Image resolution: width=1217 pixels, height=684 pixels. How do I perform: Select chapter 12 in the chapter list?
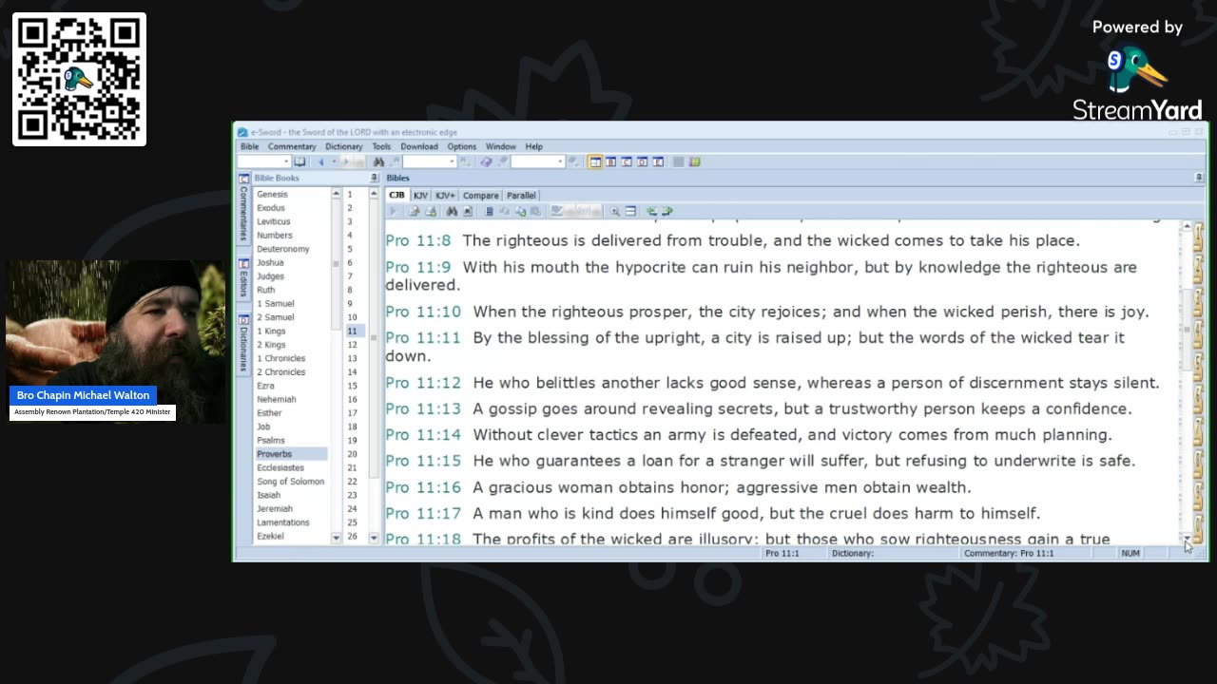coord(353,345)
